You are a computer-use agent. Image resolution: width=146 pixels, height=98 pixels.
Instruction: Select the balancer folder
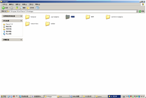tap(31, 17)
